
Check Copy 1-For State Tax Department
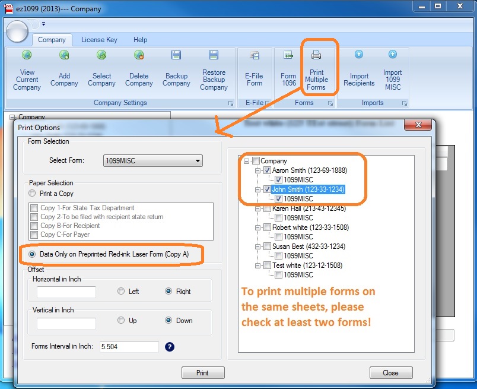(34, 208)
